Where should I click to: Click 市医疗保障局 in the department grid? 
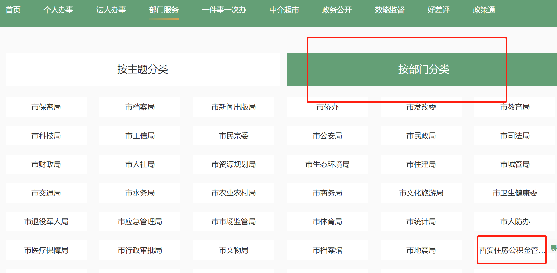pos(46,250)
